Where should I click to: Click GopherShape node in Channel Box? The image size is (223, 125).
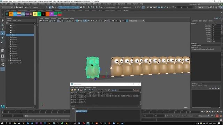click(x=197, y=45)
